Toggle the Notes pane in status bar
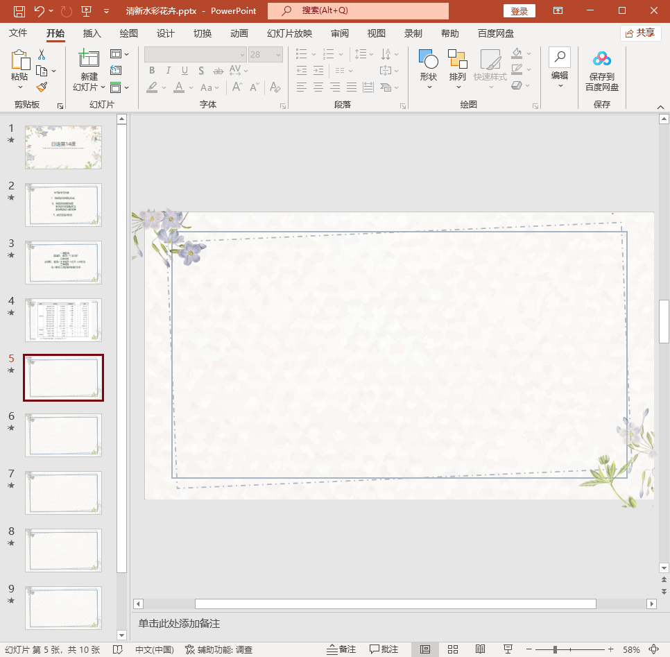The height and width of the screenshot is (657, 670). tap(341, 649)
